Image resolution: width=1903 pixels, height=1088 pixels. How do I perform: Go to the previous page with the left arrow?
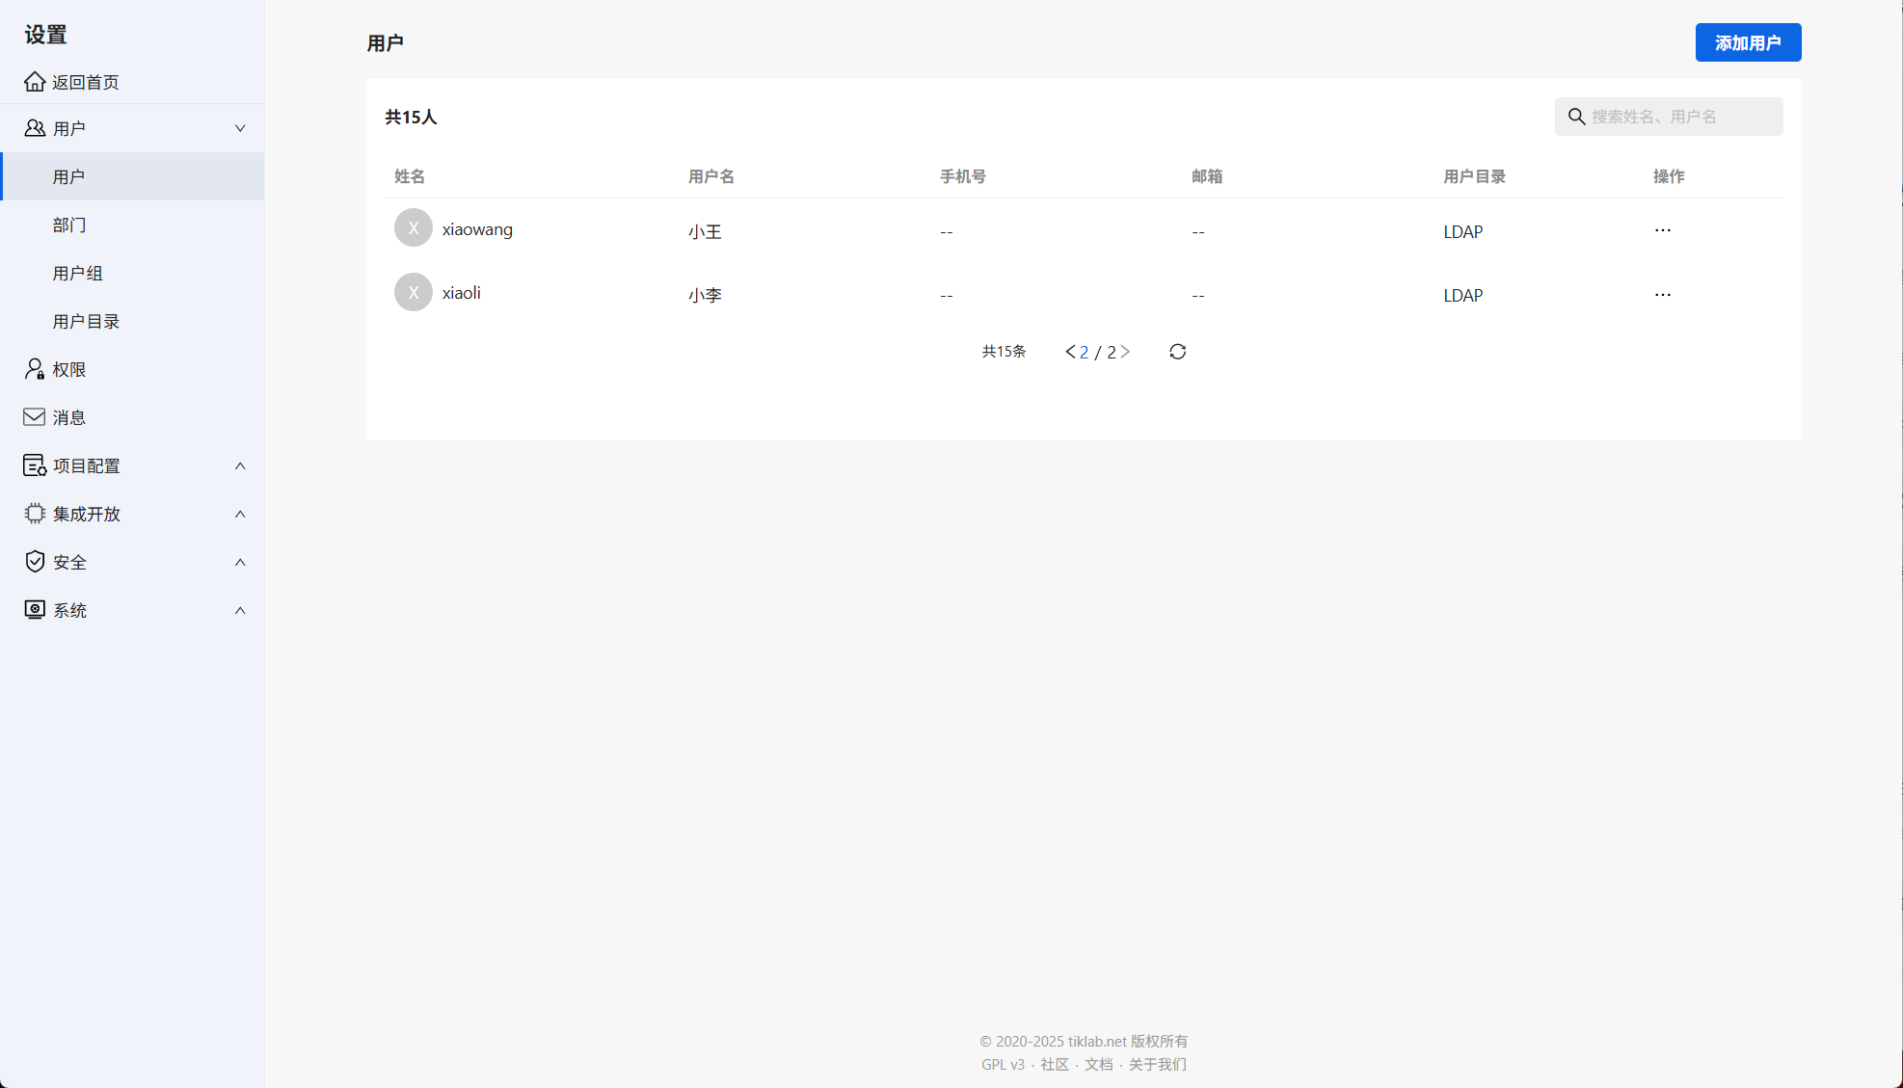click(x=1069, y=352)
